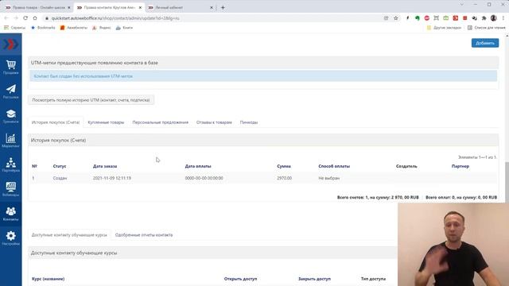The height and width of the screenshot is (286, 509).
Task: Expand the tab search chevron
Action: [x=461, y=5]
